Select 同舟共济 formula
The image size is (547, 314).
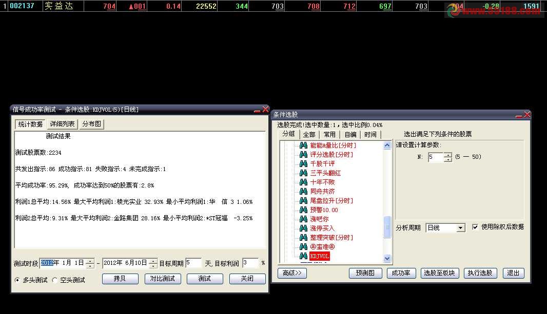click(322, 191)
